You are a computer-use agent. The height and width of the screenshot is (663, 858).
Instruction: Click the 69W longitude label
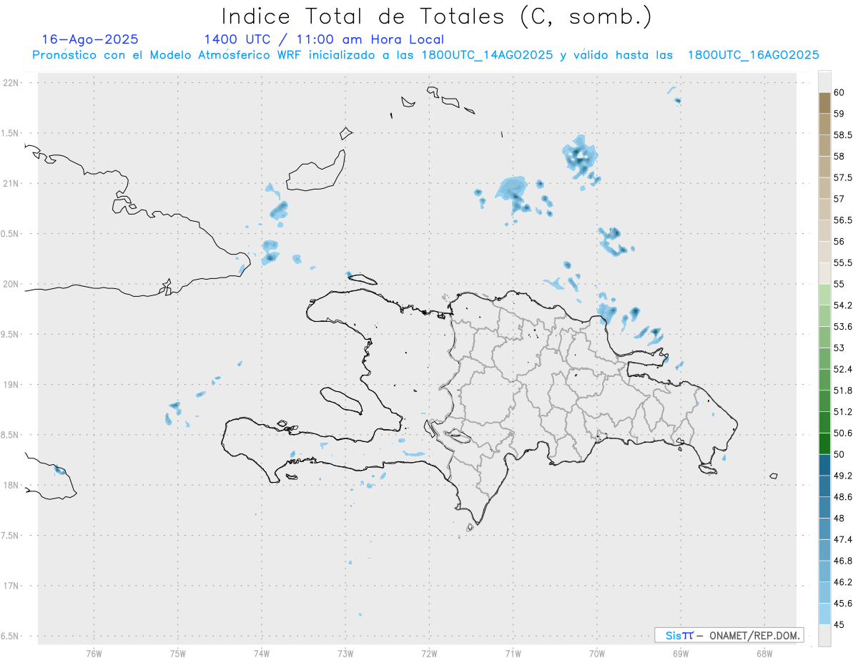[681, 653]
